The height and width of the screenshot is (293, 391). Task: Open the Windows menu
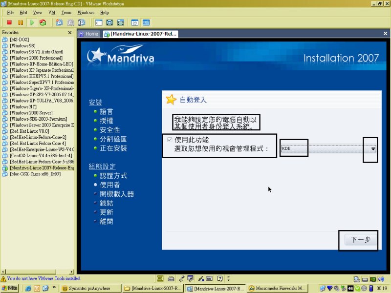click(x=86, y=13)
